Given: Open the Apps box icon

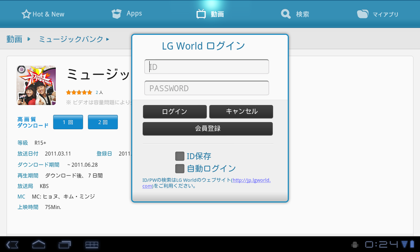Looking at the screenshot, I should pos(116,14).
